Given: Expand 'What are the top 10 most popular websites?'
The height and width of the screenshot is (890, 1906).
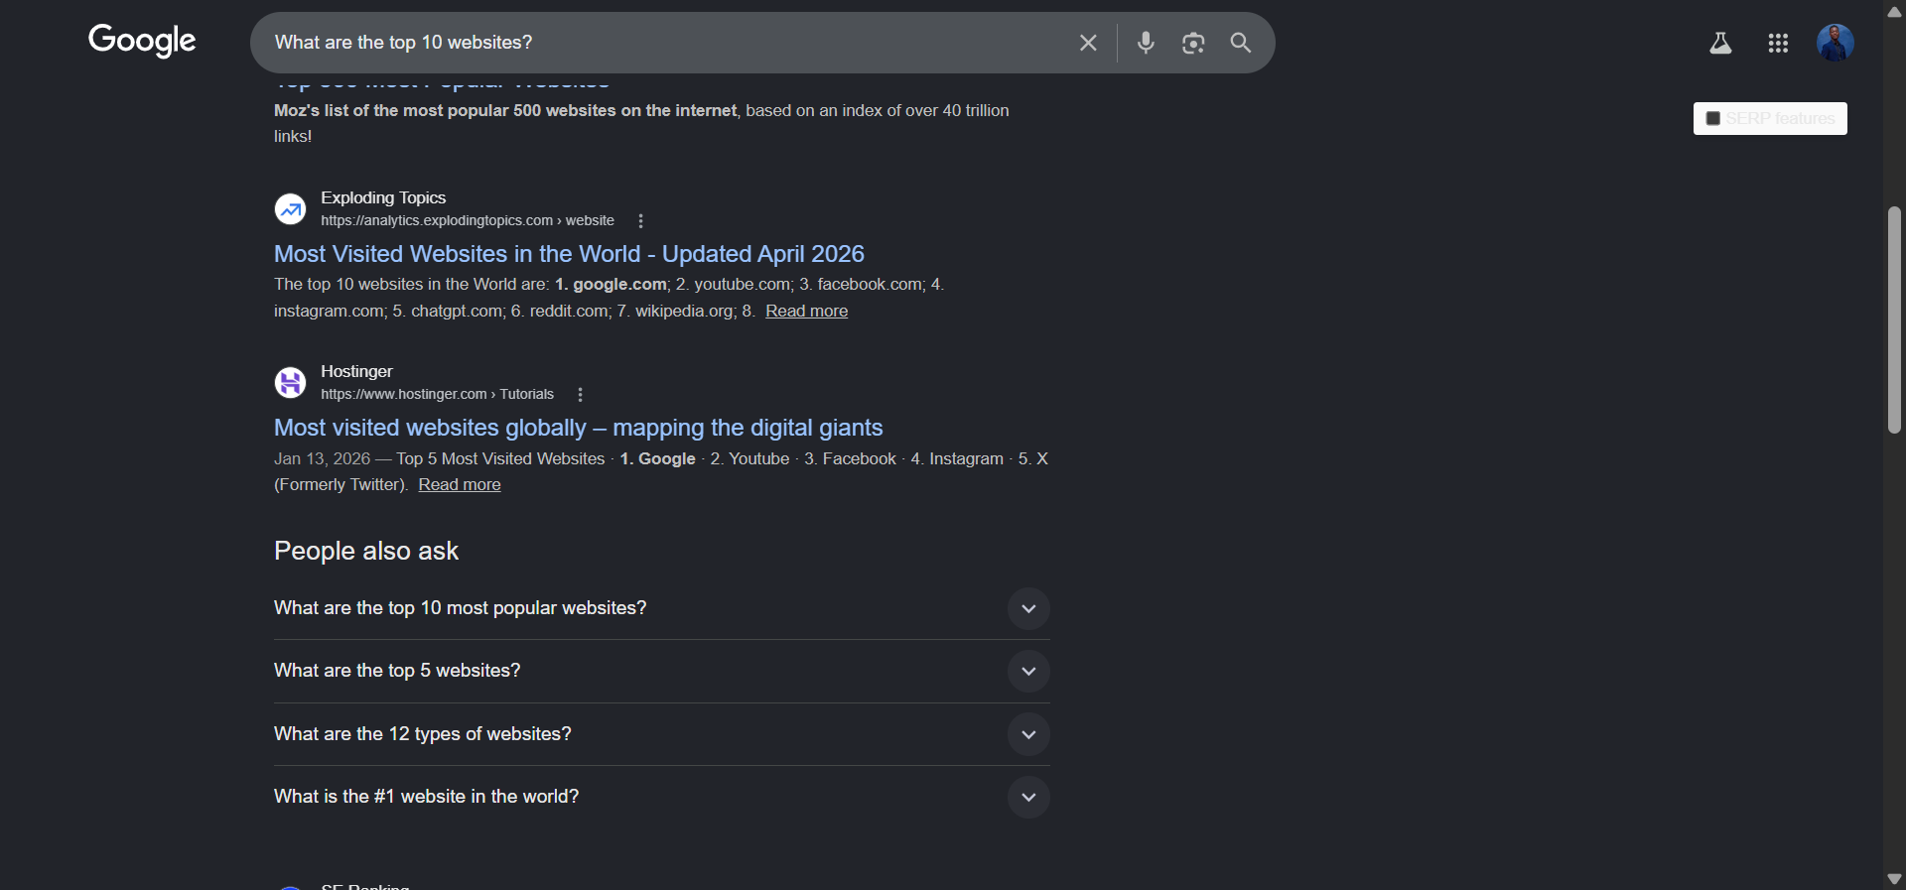Looking at the screenshot, I should point(661,608).
